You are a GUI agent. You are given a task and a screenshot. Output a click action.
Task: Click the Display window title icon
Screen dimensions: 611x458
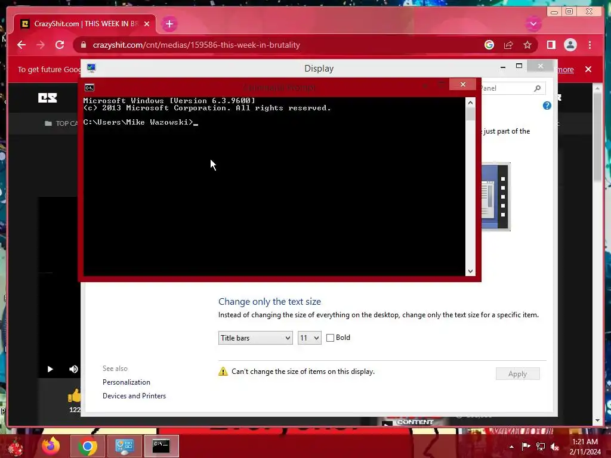pyautogui.click(x=91, y=68)
